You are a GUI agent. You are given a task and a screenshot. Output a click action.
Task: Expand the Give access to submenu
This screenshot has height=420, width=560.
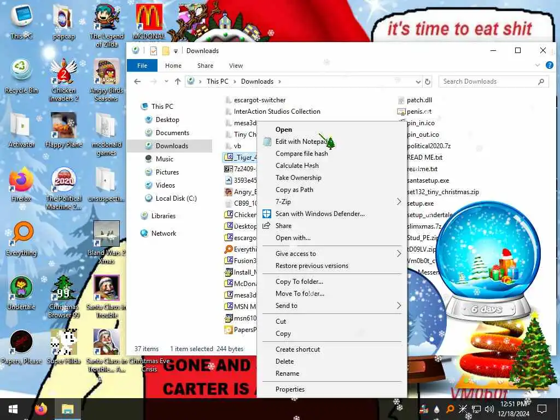[399, 254]
